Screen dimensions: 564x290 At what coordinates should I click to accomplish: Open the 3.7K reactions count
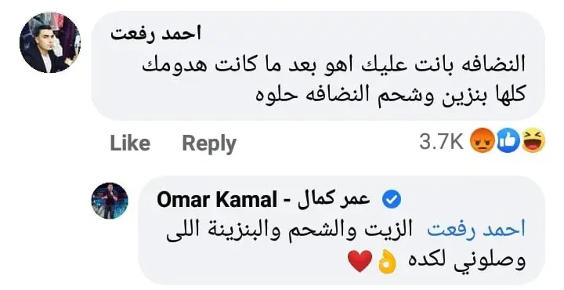coord(441,141)
